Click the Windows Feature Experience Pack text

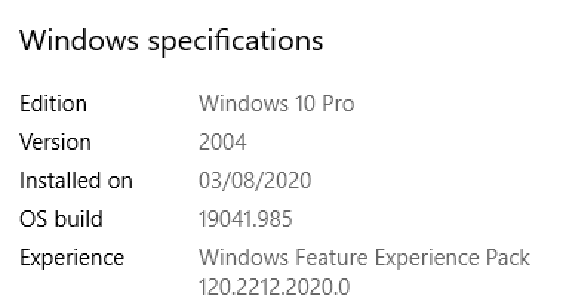click(x=364, y=258)
